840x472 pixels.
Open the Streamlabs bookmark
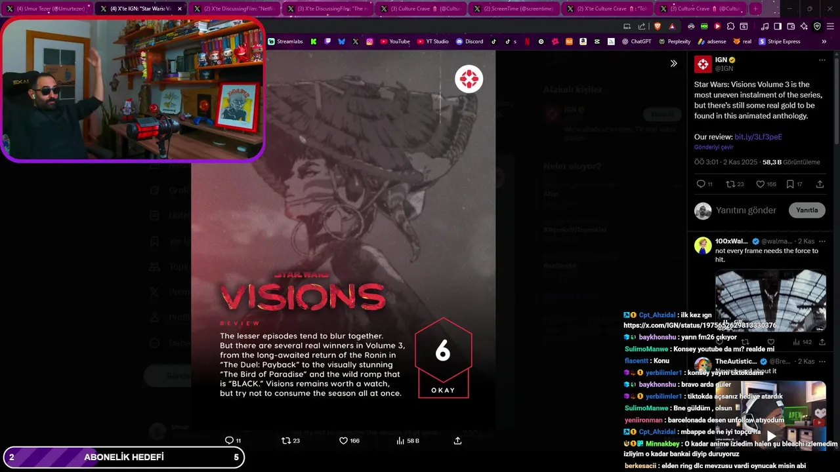pos(285,41)
